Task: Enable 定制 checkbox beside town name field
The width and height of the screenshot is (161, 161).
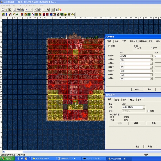Action: click(148, 111)
